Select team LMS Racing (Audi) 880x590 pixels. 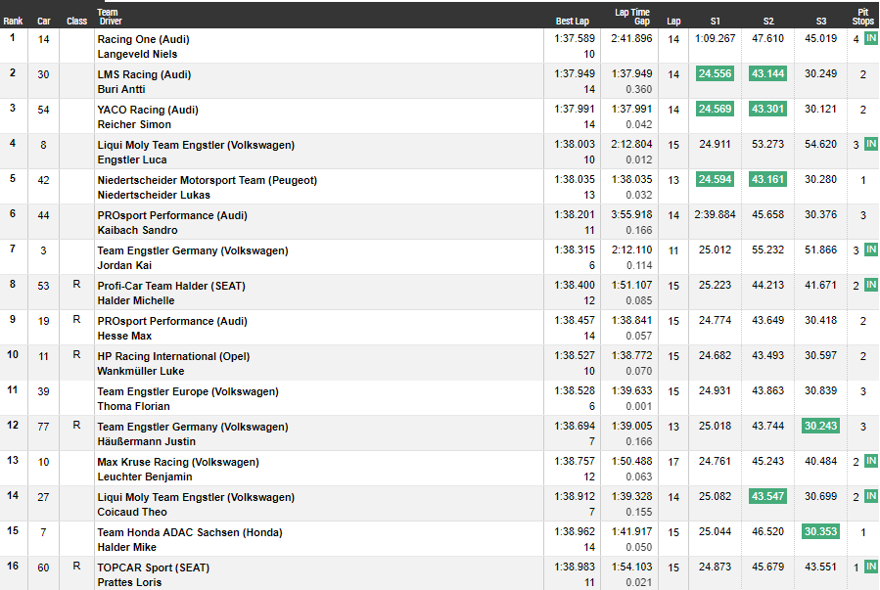click(144, 74)
